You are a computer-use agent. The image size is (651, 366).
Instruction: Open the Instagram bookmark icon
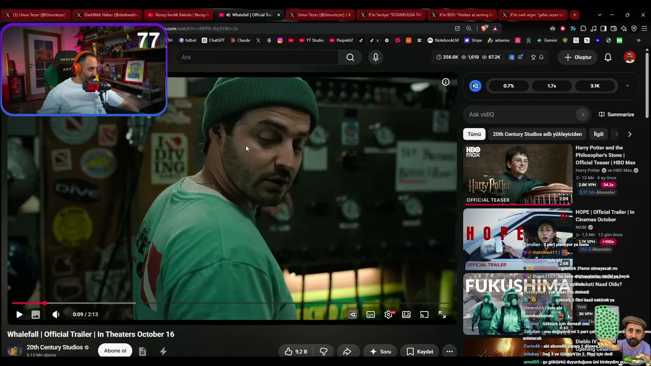pyautogui.click(x=280, y=40)
